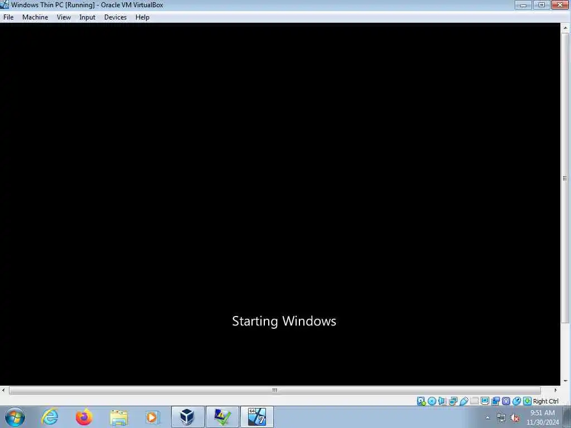Launch Internet Explorer from the taskbar
571x428 pixels.
[50, 417]
